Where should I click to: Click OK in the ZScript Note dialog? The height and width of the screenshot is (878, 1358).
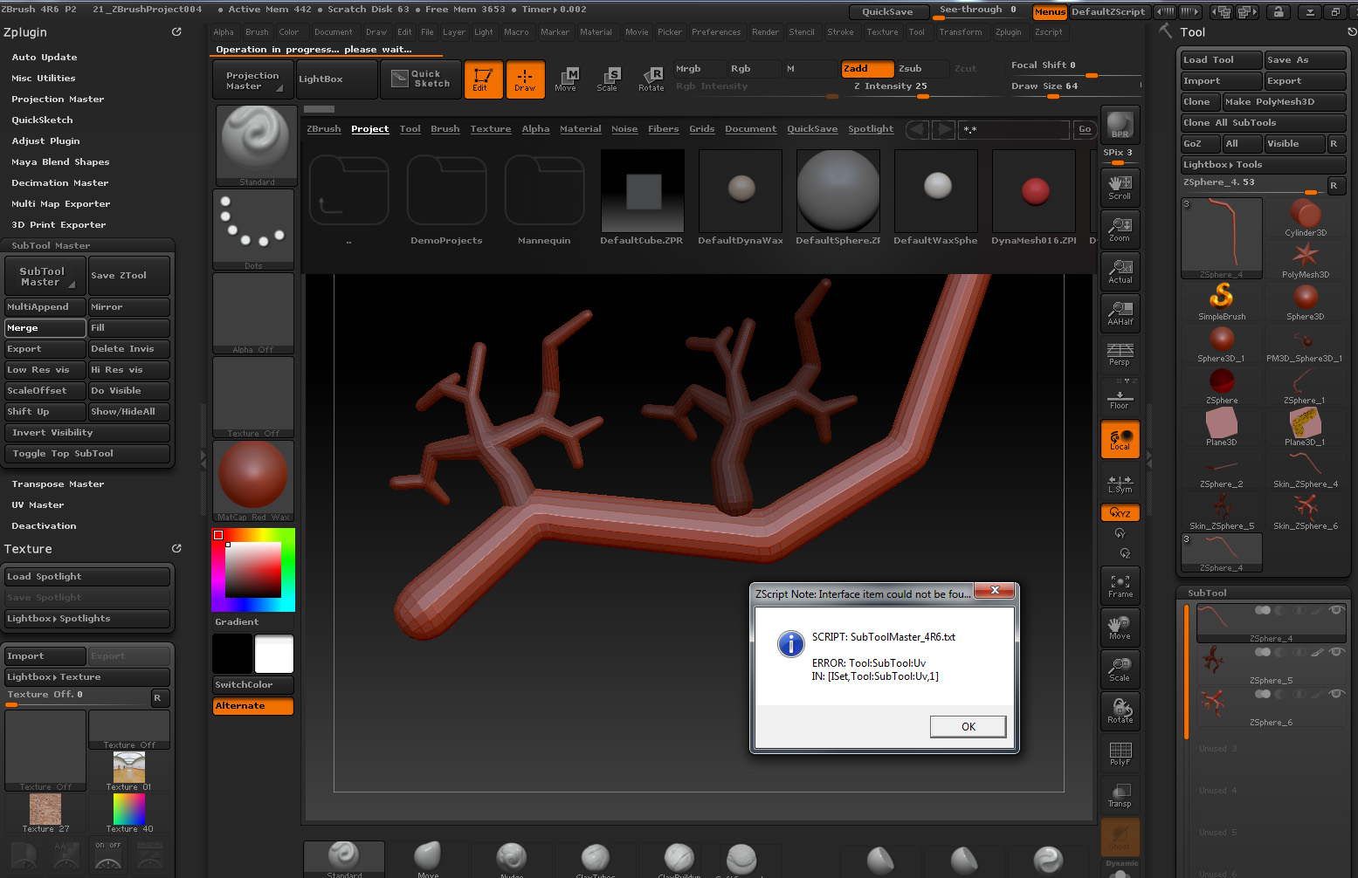(968, 727)
